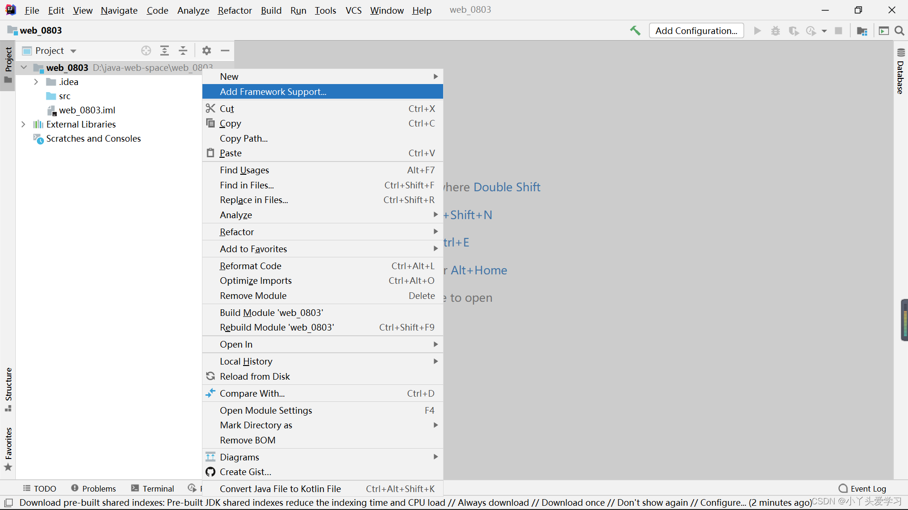Click the index download notification in status bar
This screenshot has height=510, width=908.
(x=415, y=502)
